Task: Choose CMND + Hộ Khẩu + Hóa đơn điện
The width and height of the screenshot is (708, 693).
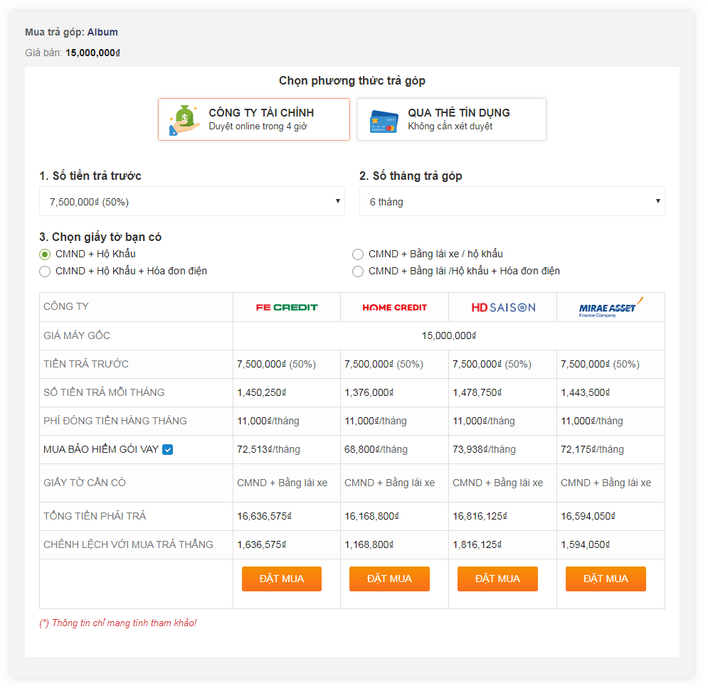Action: (x=45, y=272)
